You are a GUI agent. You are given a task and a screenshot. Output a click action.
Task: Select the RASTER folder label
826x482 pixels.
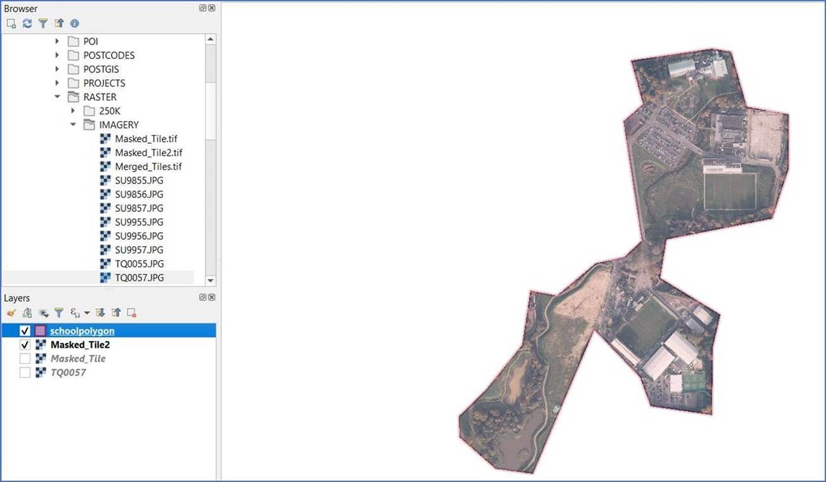100,97
